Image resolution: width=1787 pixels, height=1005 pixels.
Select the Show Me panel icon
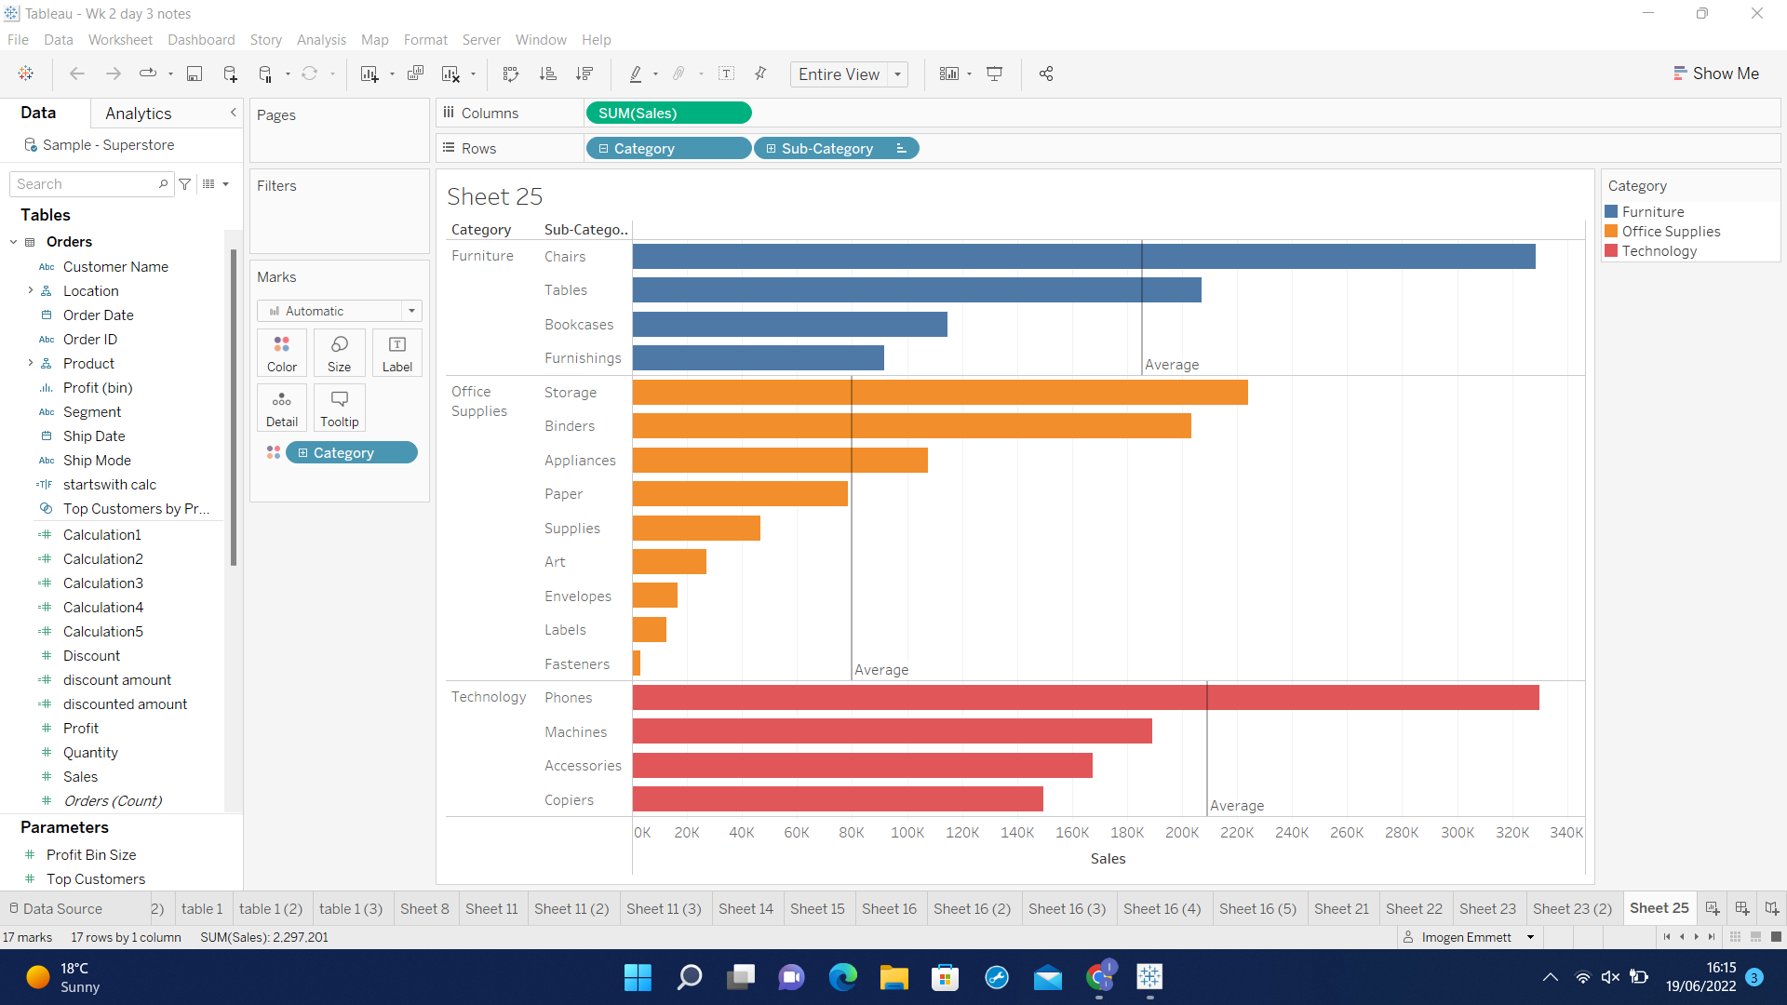tap(1717, 74)
